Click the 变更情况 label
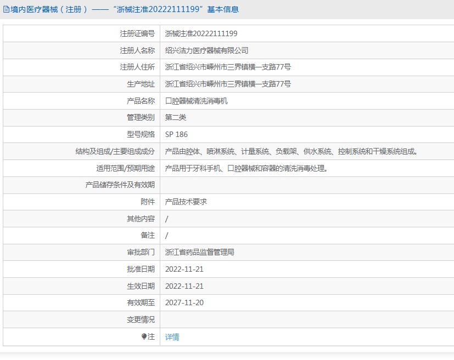 click(x=141, y=319)
